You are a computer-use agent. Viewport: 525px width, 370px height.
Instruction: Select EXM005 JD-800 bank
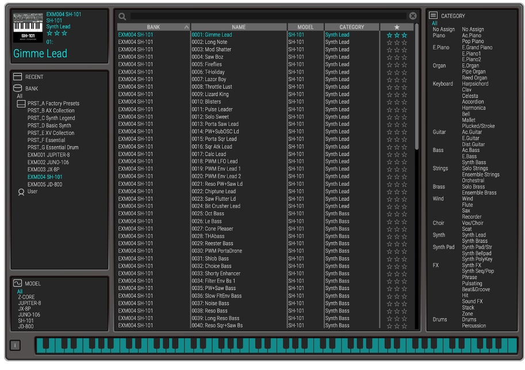pos(45,184)
